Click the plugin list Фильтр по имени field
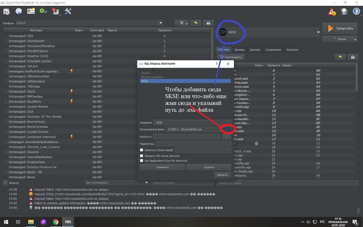Image resolution: width=363 pixels, height=227 pixels. point(287,183)
